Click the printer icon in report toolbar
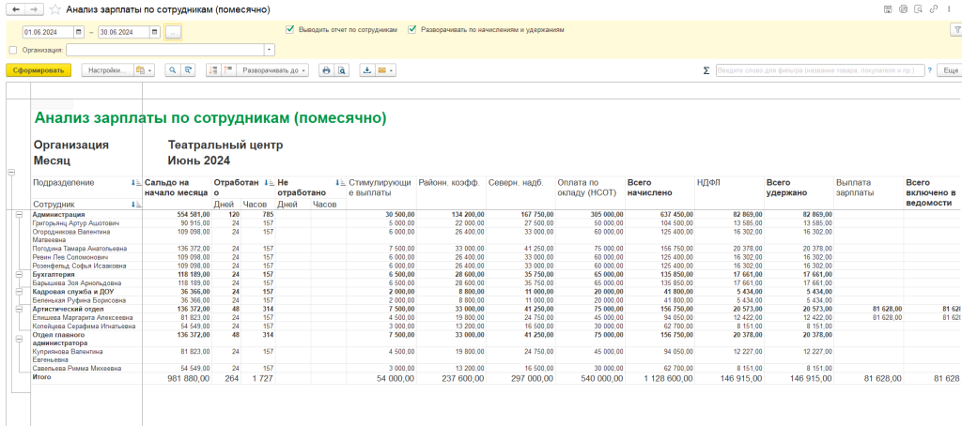Screen dimensions: 962x426 pos(326,70)
